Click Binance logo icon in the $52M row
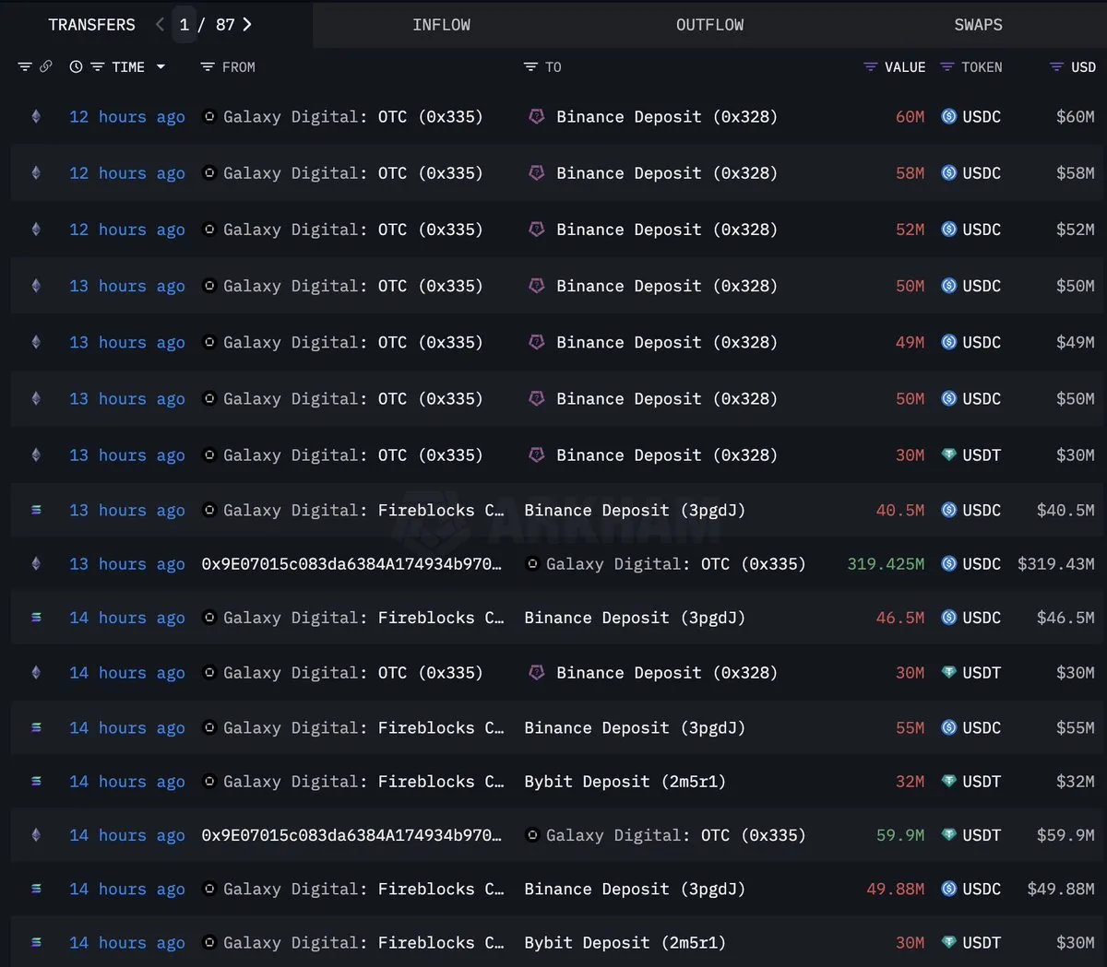Screen dimensions: 1107x967 536,229
